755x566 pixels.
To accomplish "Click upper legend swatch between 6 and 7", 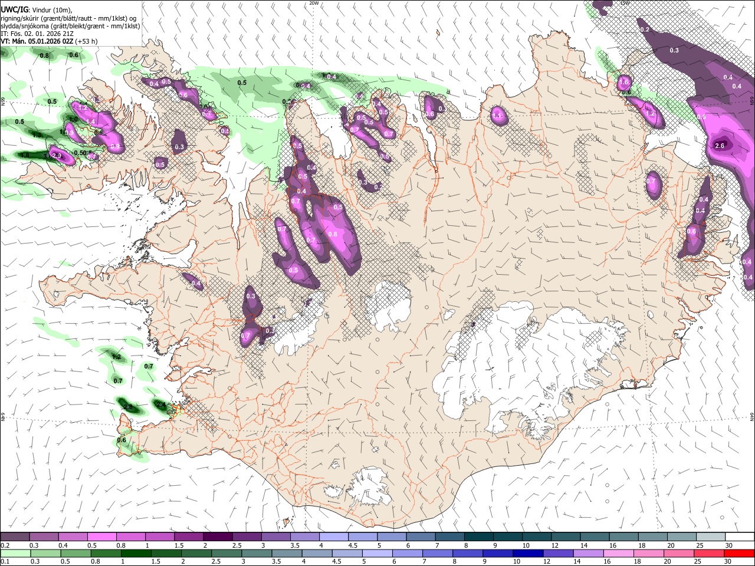I will [x=421, y=537].
